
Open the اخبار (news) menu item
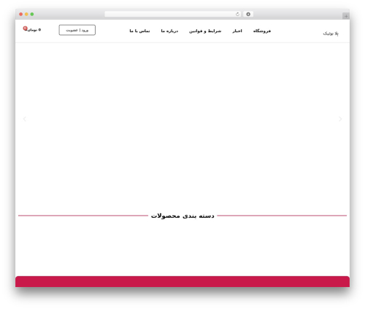[x=237, y=31]
